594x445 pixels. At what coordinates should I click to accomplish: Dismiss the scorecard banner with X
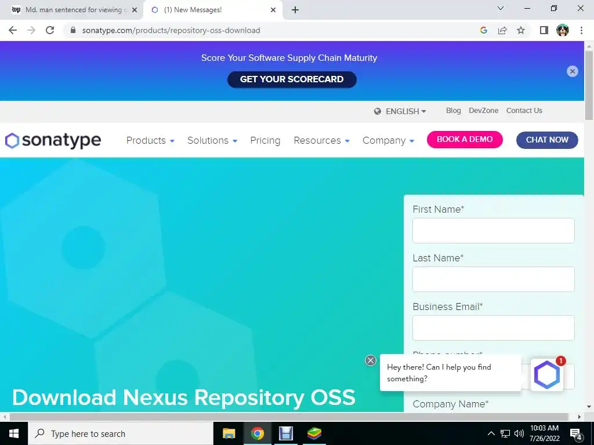(x=573, y=71)
